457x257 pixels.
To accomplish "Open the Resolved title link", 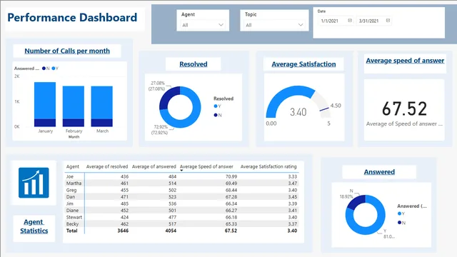I will click(x=194, y=64).
